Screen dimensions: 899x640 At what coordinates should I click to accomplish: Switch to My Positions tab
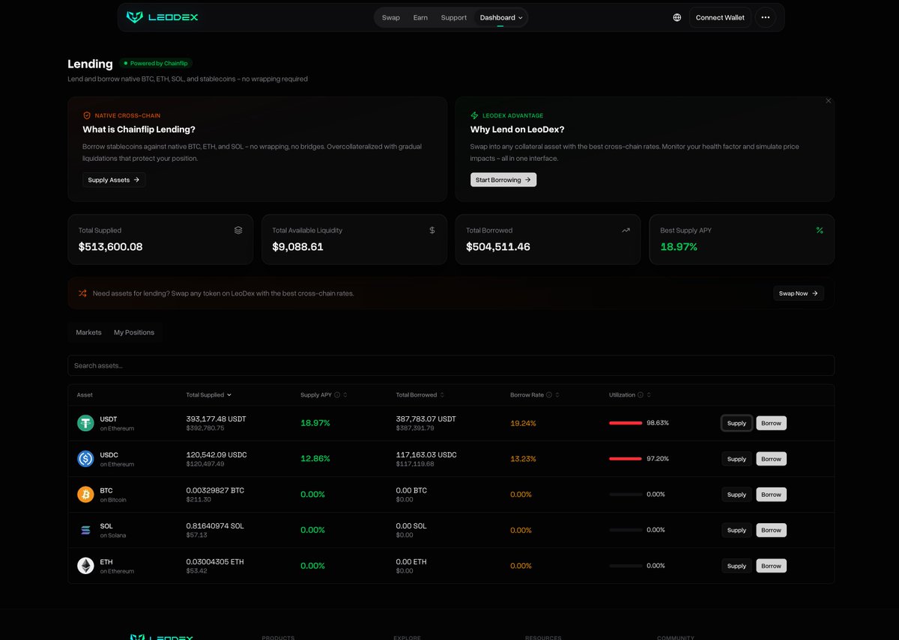click(x=134, y=332)
